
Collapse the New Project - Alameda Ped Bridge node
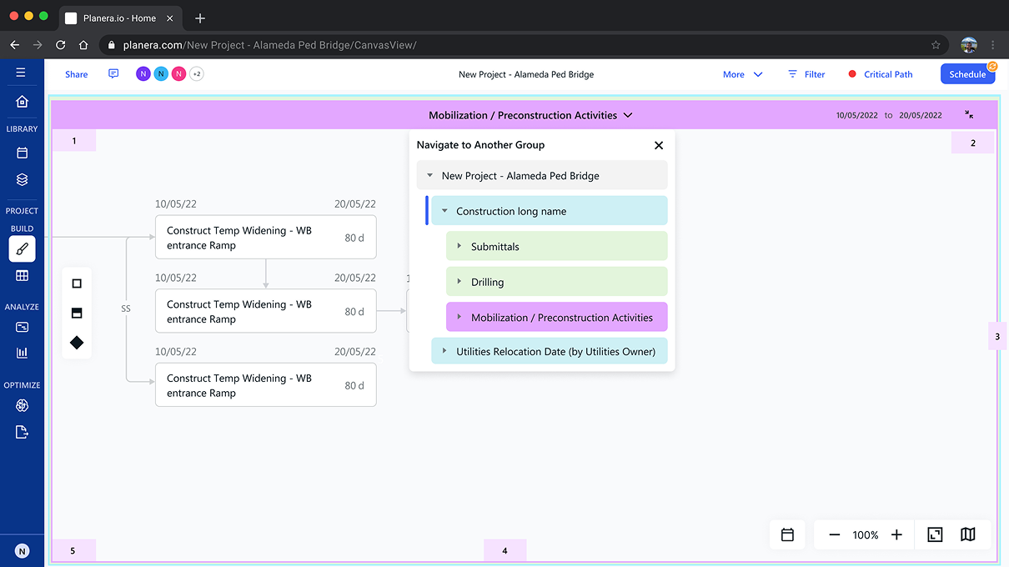coord(430,176)
